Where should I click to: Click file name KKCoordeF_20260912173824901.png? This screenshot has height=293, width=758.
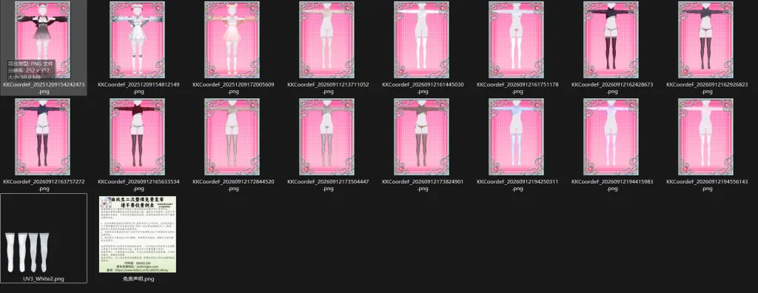[423, 185]
